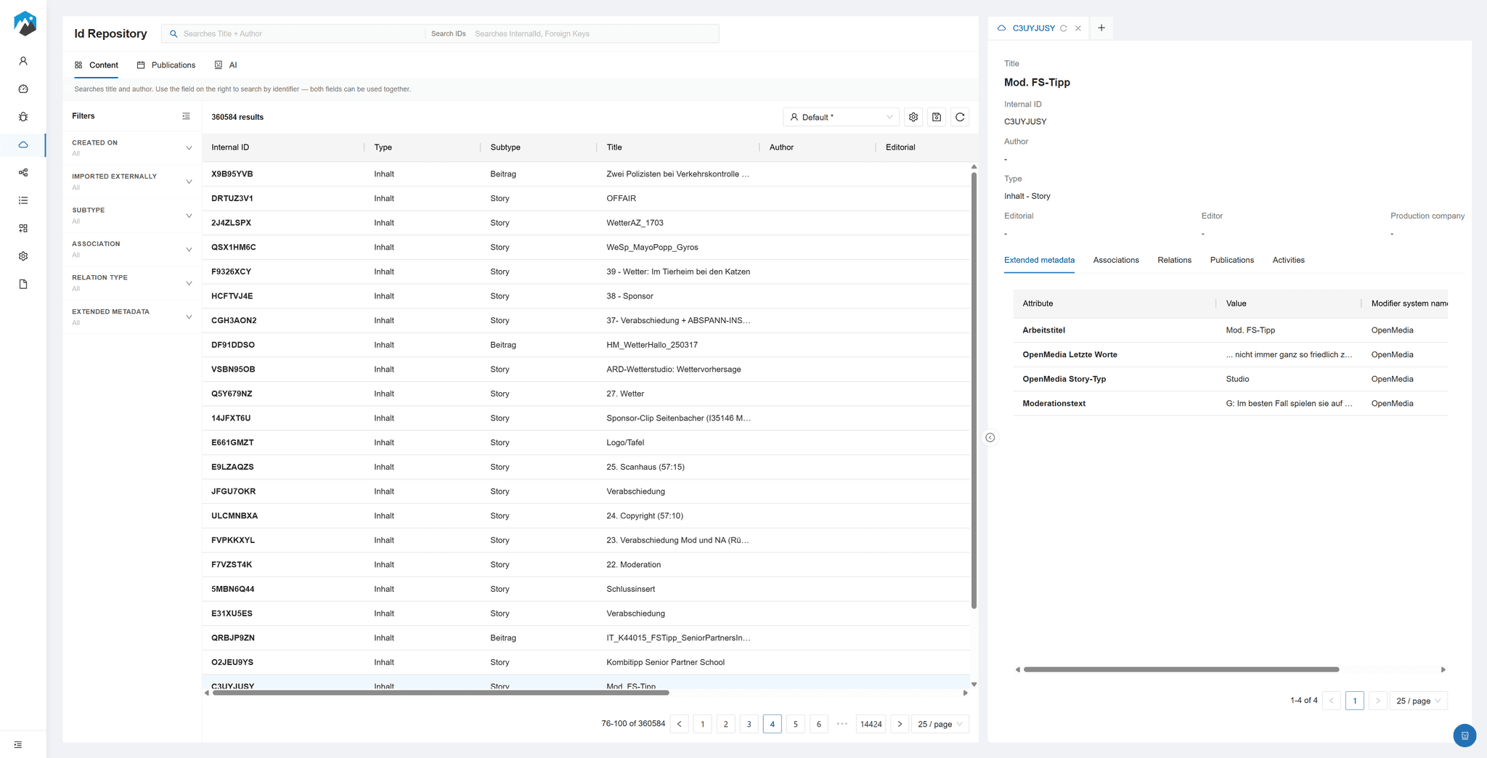Reload the C3UYJUSY detail tab
Screen dimensions: 1487x758
(1064, 28)
